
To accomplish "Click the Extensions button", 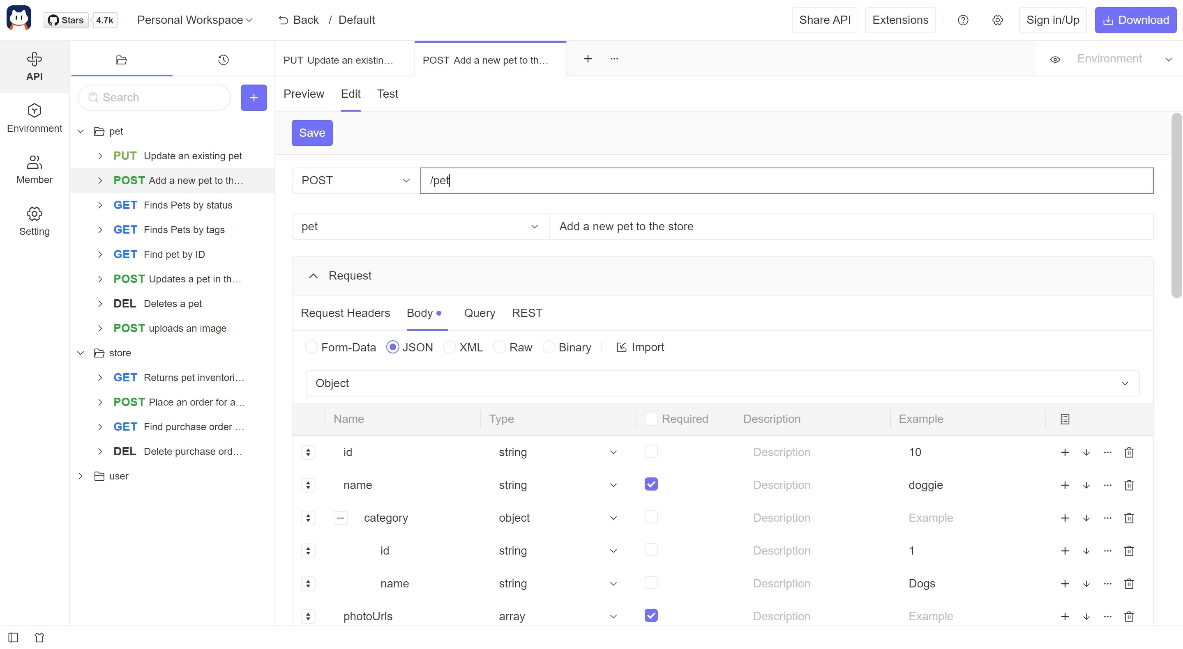I will click(x=900, y=20).
